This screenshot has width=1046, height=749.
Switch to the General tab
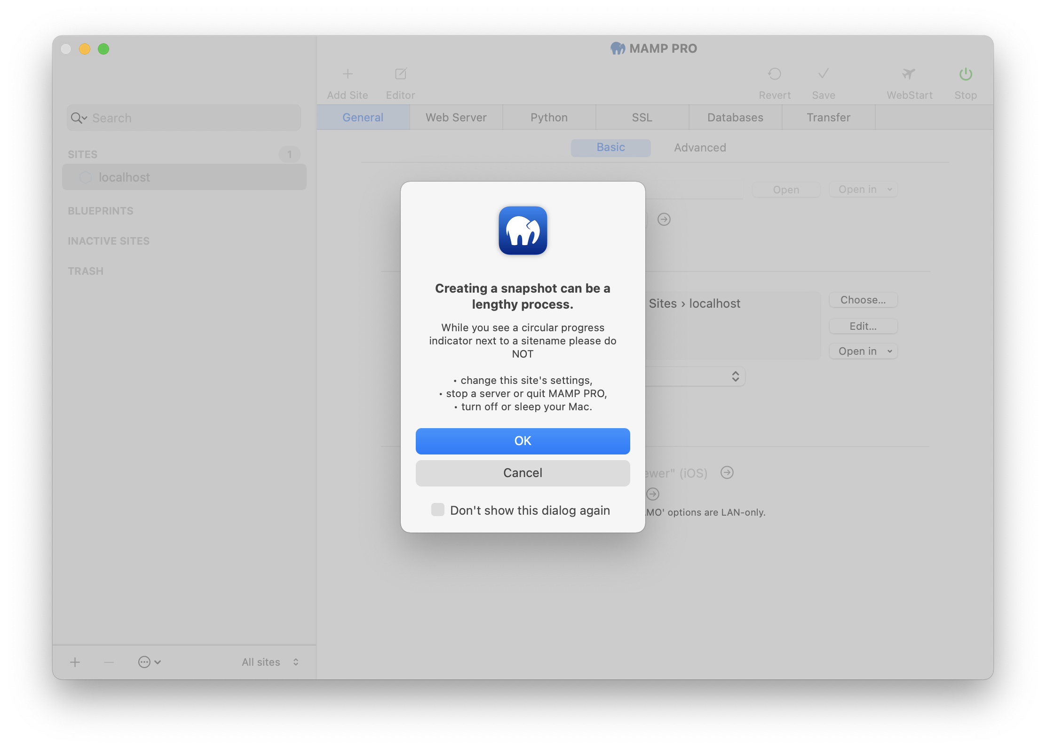tap(363, 117)
